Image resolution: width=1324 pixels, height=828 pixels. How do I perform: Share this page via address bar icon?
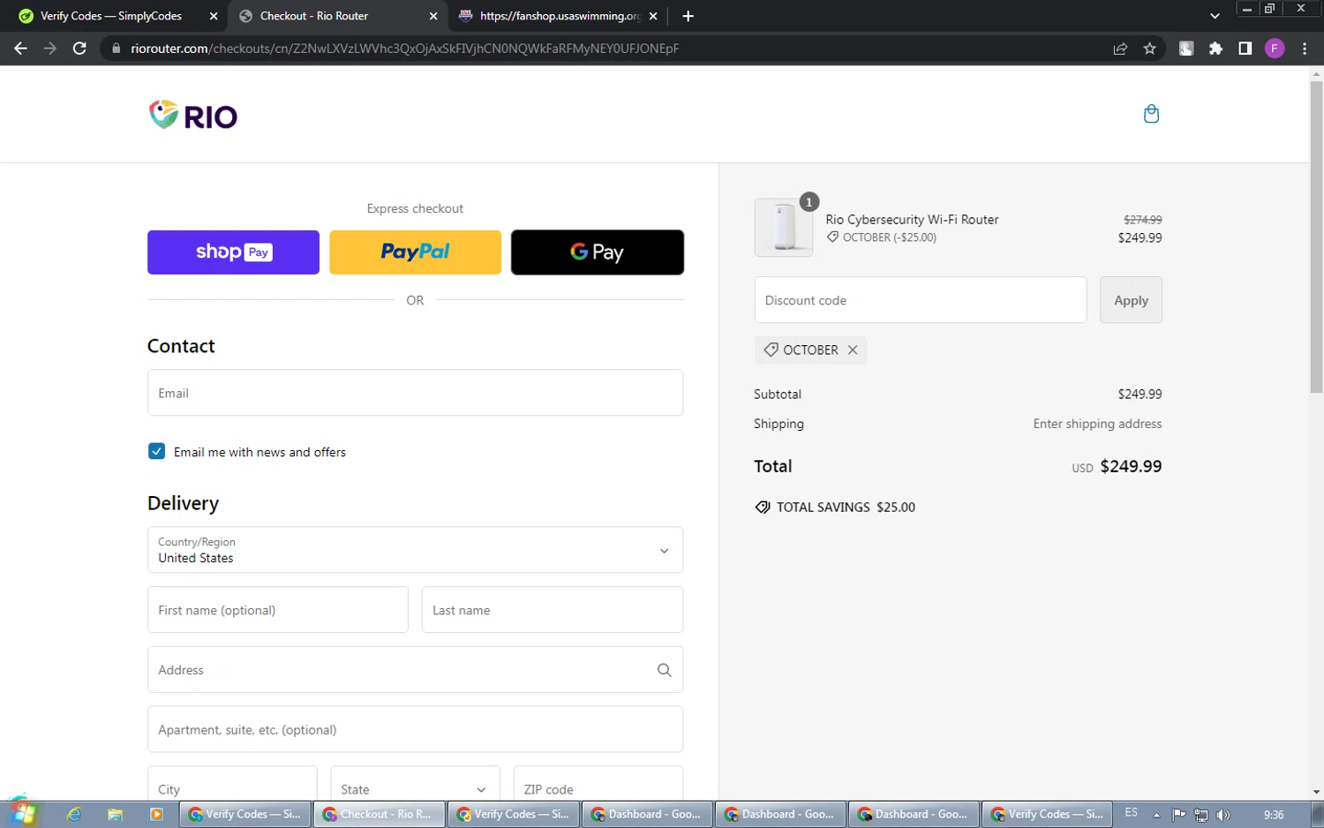[1120, 49]
